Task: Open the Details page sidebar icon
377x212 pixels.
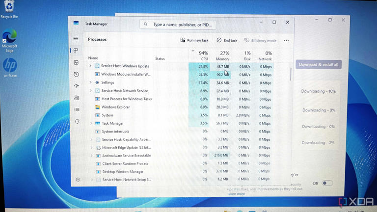Action: click(77, 109)
